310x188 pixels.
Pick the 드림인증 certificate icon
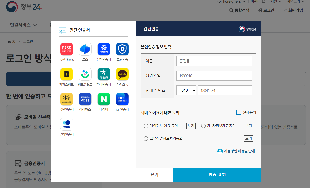(122, 49)
